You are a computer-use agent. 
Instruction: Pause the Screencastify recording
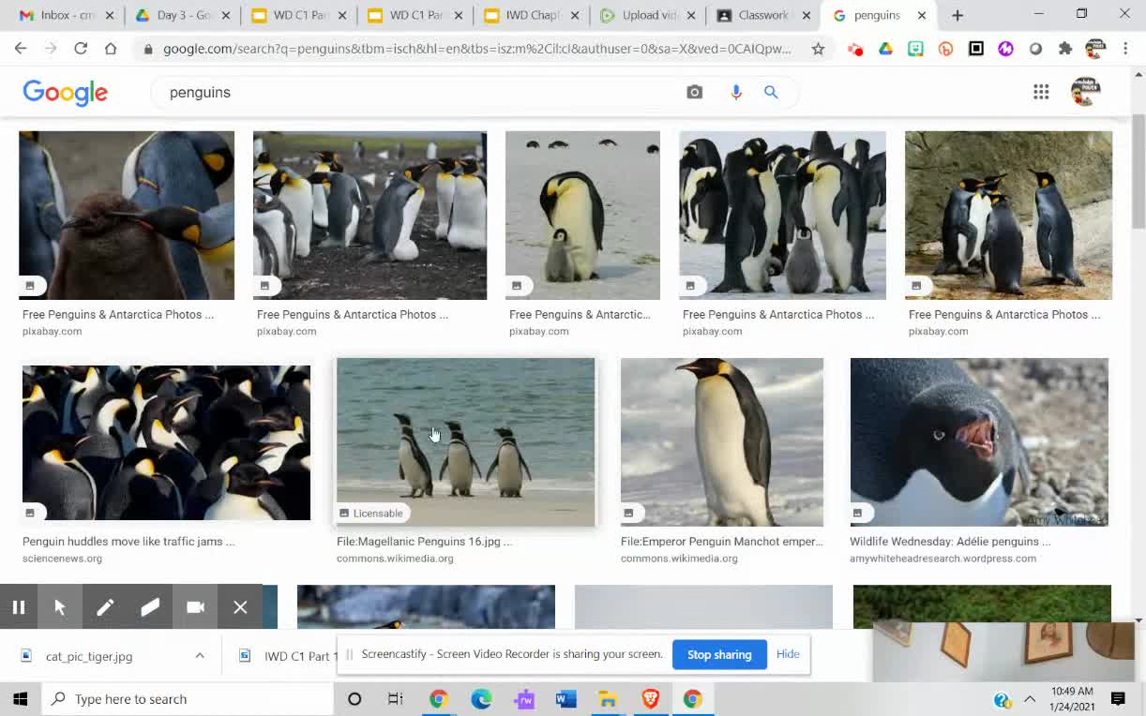tap(19, 607)
